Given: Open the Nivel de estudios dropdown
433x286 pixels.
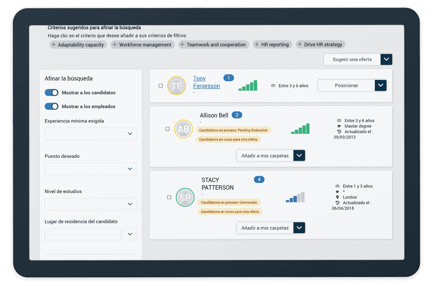Looking at the screenshot, I should [x=91, y=204].
